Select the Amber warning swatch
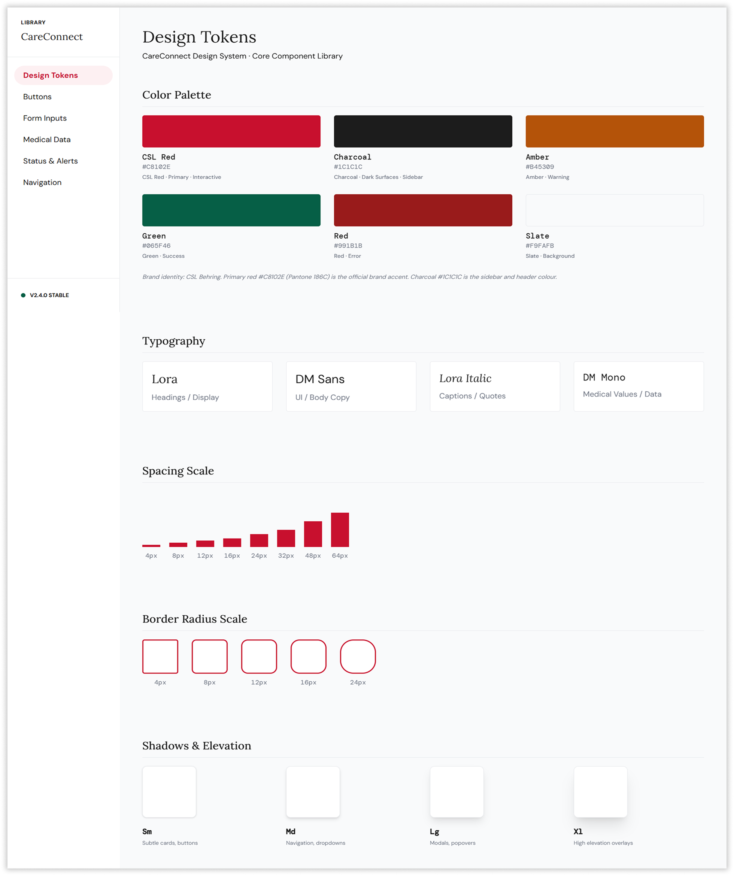Viewport: 734px width, 876px height. coord(614,131)
